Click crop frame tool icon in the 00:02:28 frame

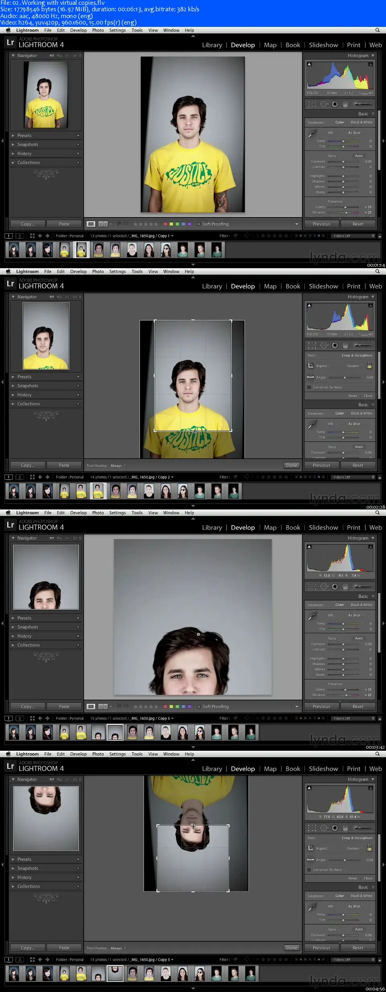[310, 366]
